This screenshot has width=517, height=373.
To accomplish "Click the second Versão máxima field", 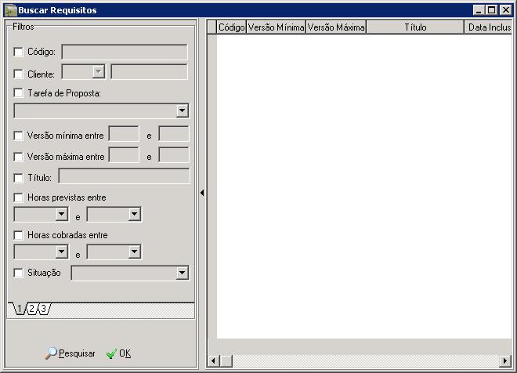I will [x=174, y=155].
